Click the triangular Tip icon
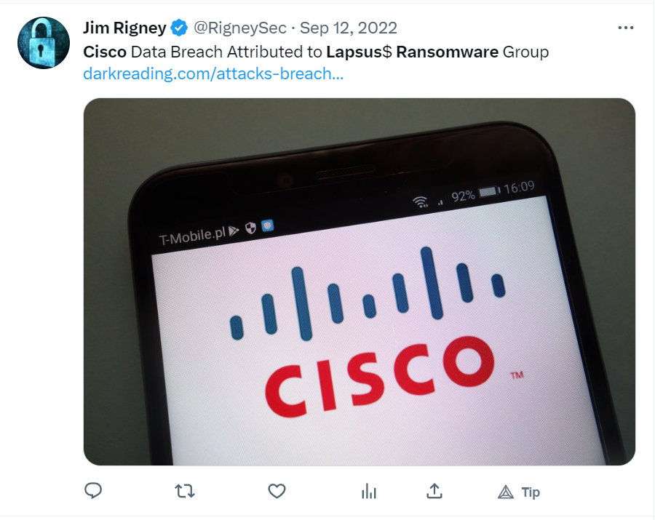 click(506, 492)
